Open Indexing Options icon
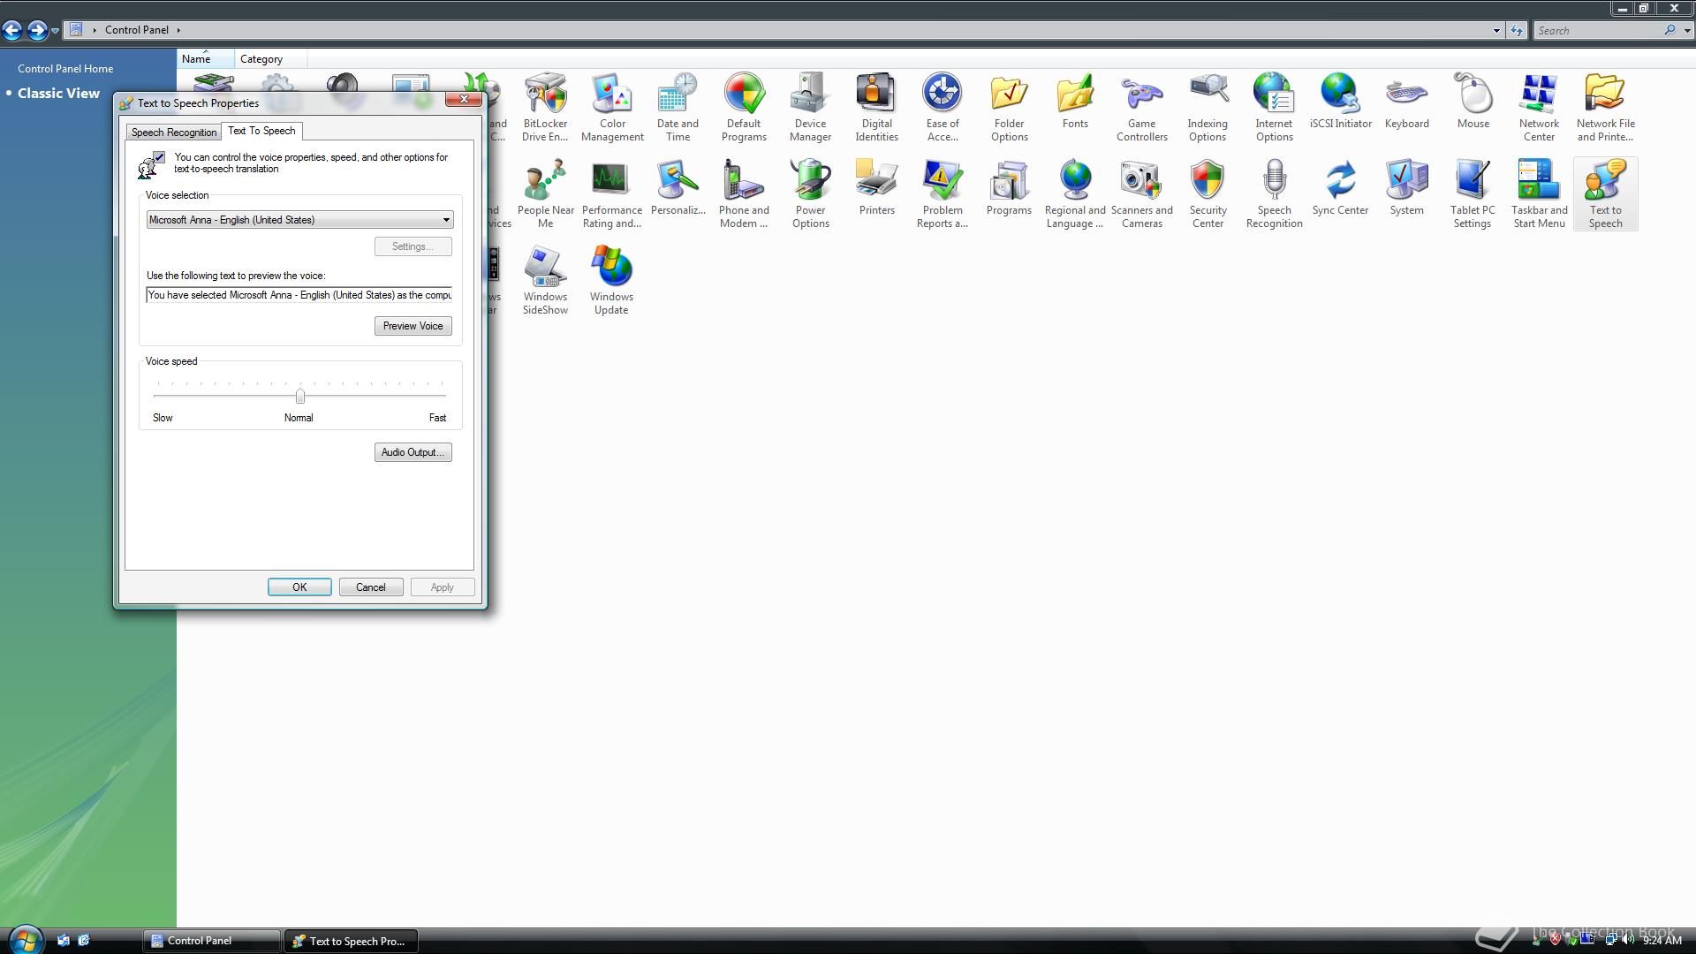1696x954 pixels. [1208, 107]
